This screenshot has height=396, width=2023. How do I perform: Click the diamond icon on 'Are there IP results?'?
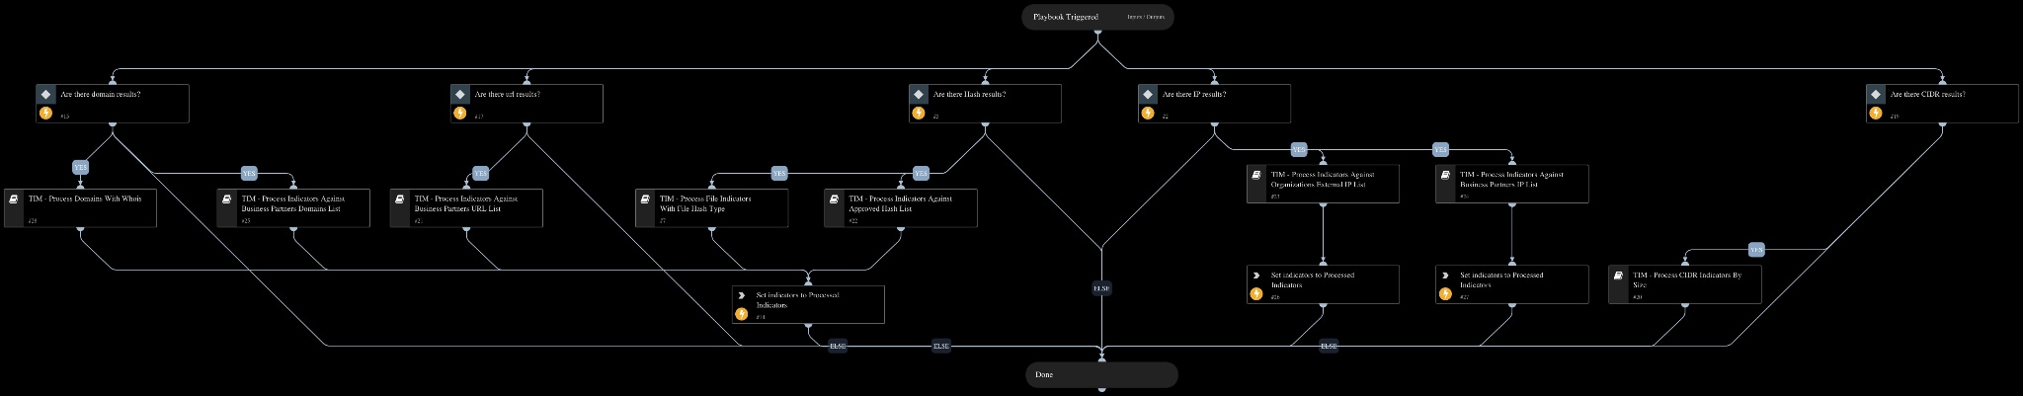(1147, 95)
